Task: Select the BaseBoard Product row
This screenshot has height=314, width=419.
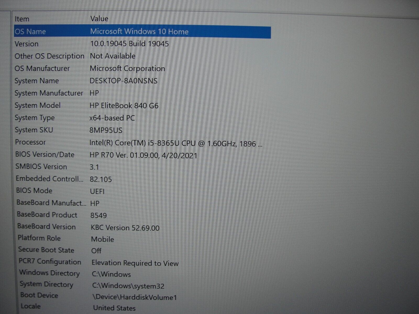Action: click(x=47, y=215)
